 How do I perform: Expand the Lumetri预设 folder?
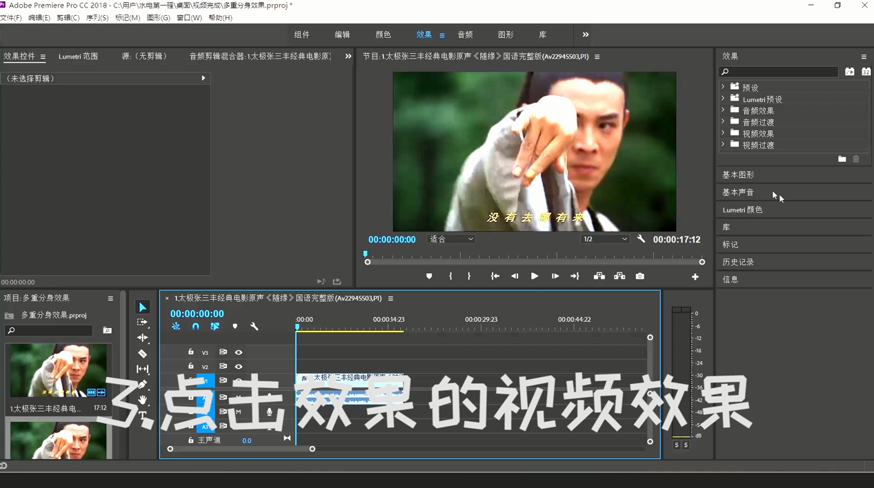(723, 99)
